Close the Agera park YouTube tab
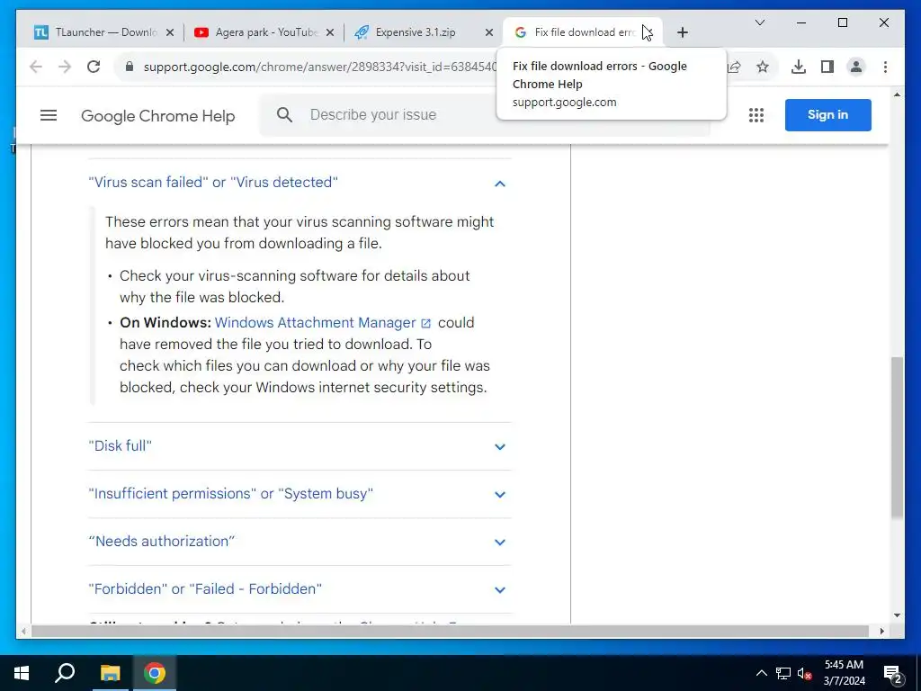This screenshot has height=691, width=921. [x=330, y=33]
